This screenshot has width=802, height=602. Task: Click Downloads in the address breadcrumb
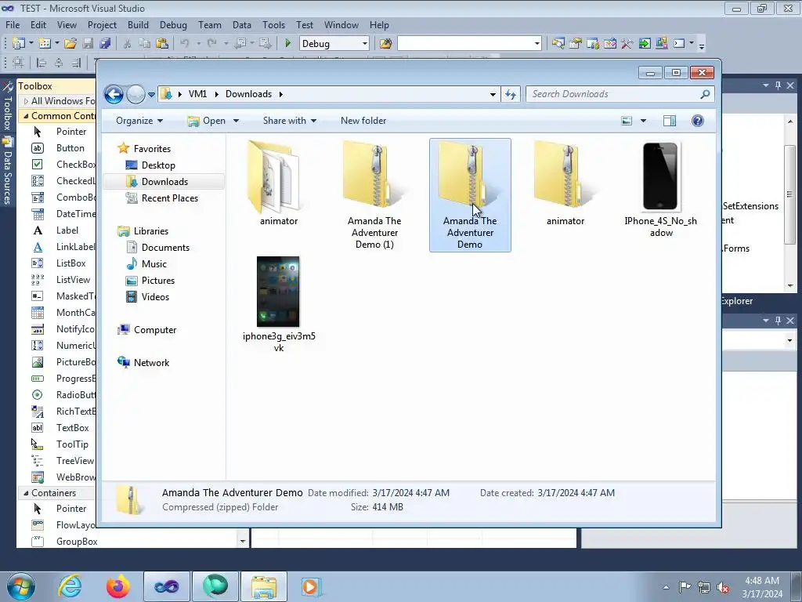(x=248, y=94)
